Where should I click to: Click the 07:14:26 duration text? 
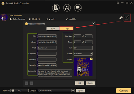pos(36,19)
